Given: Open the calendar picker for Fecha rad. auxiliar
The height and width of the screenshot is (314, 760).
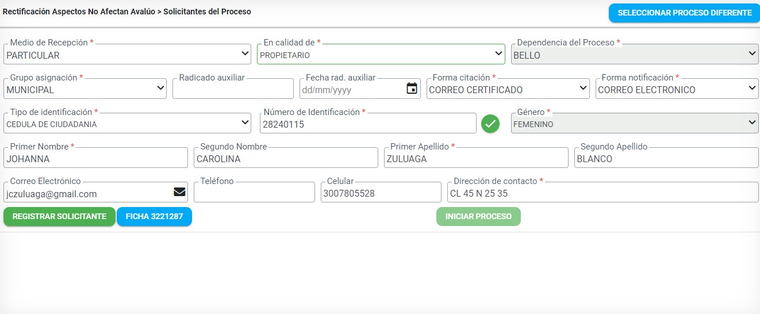Looking at the screenshot, I should point(412,89).
